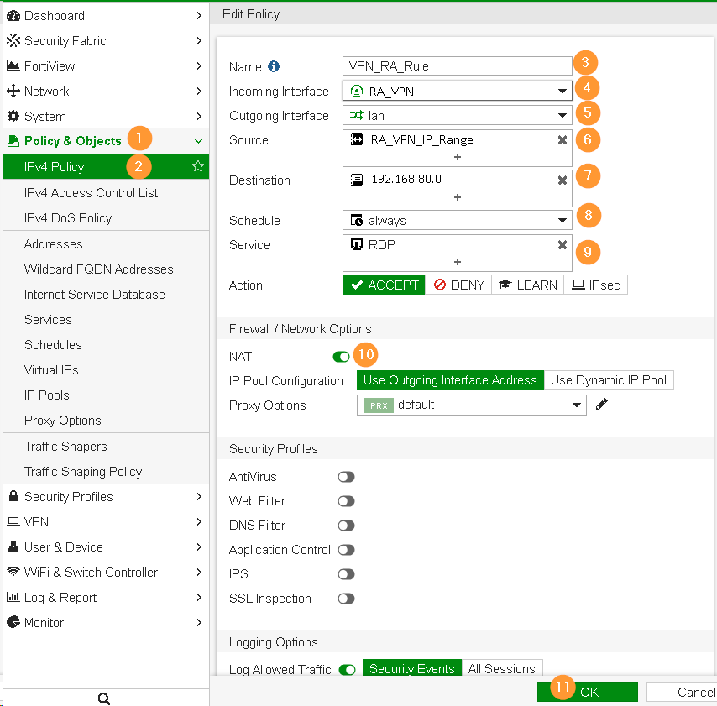Image resolution: width=717 pixels, height=706 pixels.
Task: Toggle the NAT switch off
Action: pos(341,356)
